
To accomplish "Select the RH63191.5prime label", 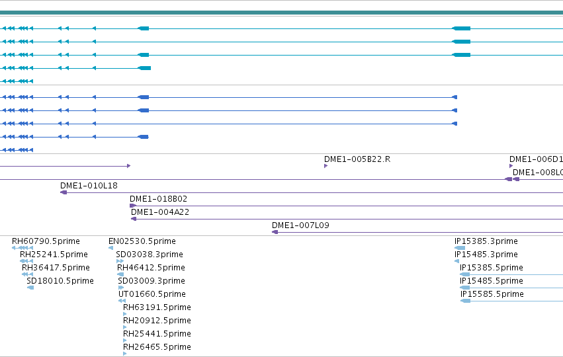I will pyautogui.click(x=157, y=308).
